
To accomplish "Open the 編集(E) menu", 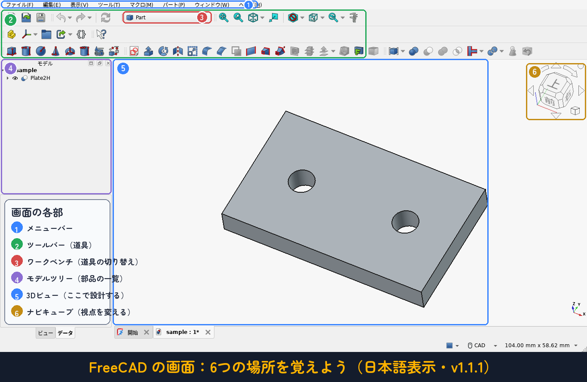I will point(52,5).
